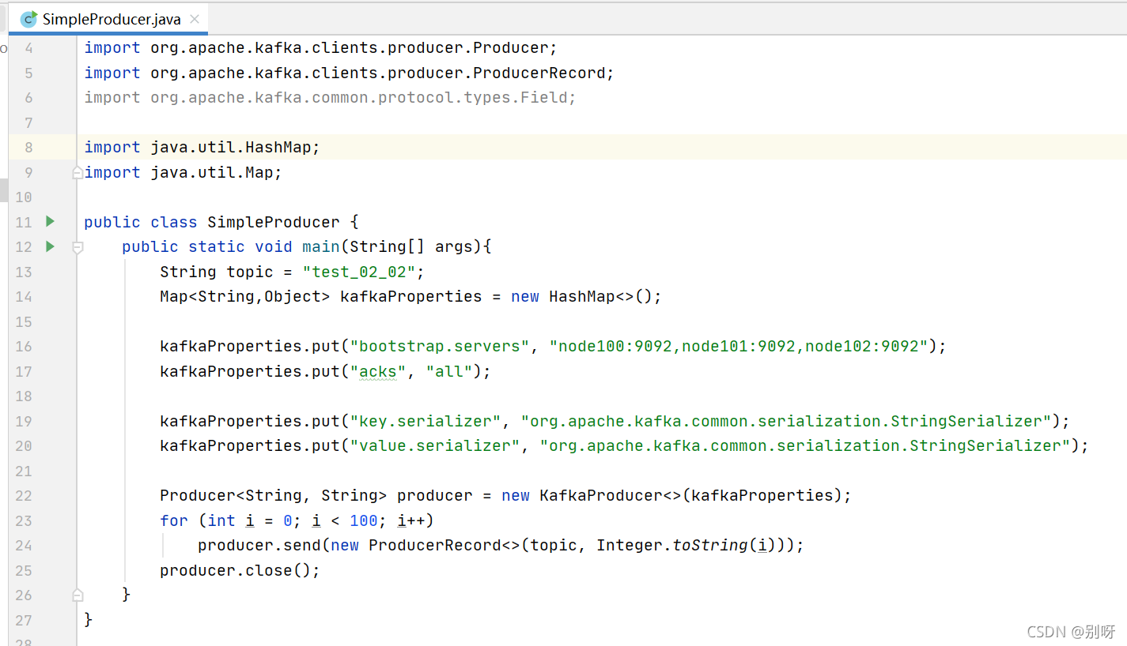Click the Java class icon on SimpleProducer.java tab
Screen dimensions: 1127x646
28,19
